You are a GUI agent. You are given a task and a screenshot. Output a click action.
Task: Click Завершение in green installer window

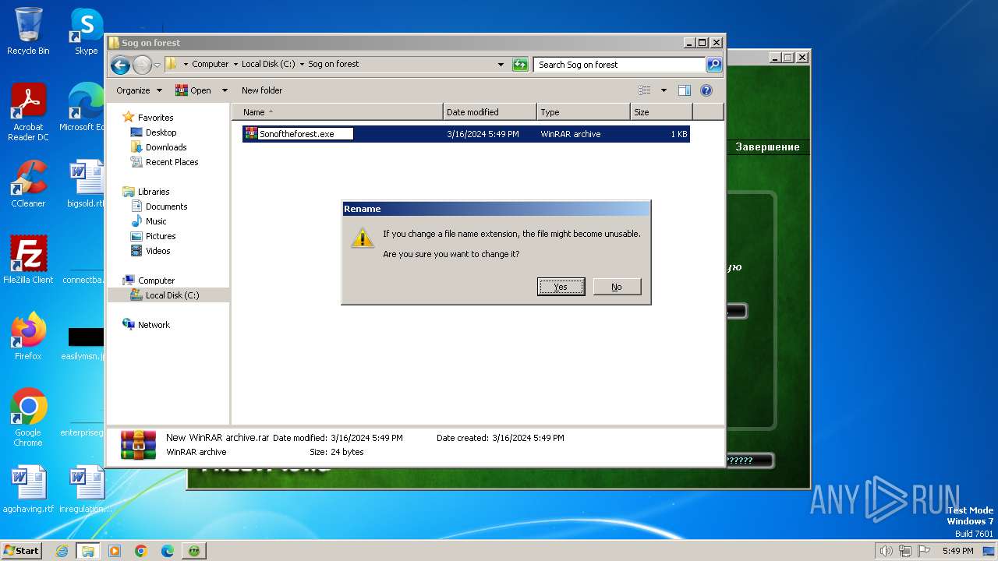click(x=767, y=146)
